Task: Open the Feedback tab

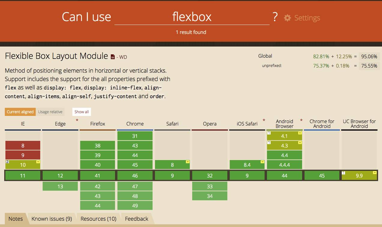Action: [137, 219]
